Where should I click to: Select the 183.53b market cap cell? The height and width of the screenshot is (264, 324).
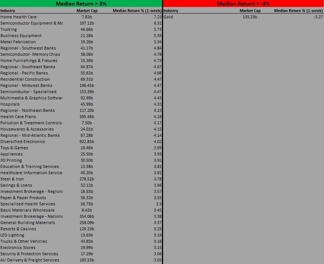[87, 260]
